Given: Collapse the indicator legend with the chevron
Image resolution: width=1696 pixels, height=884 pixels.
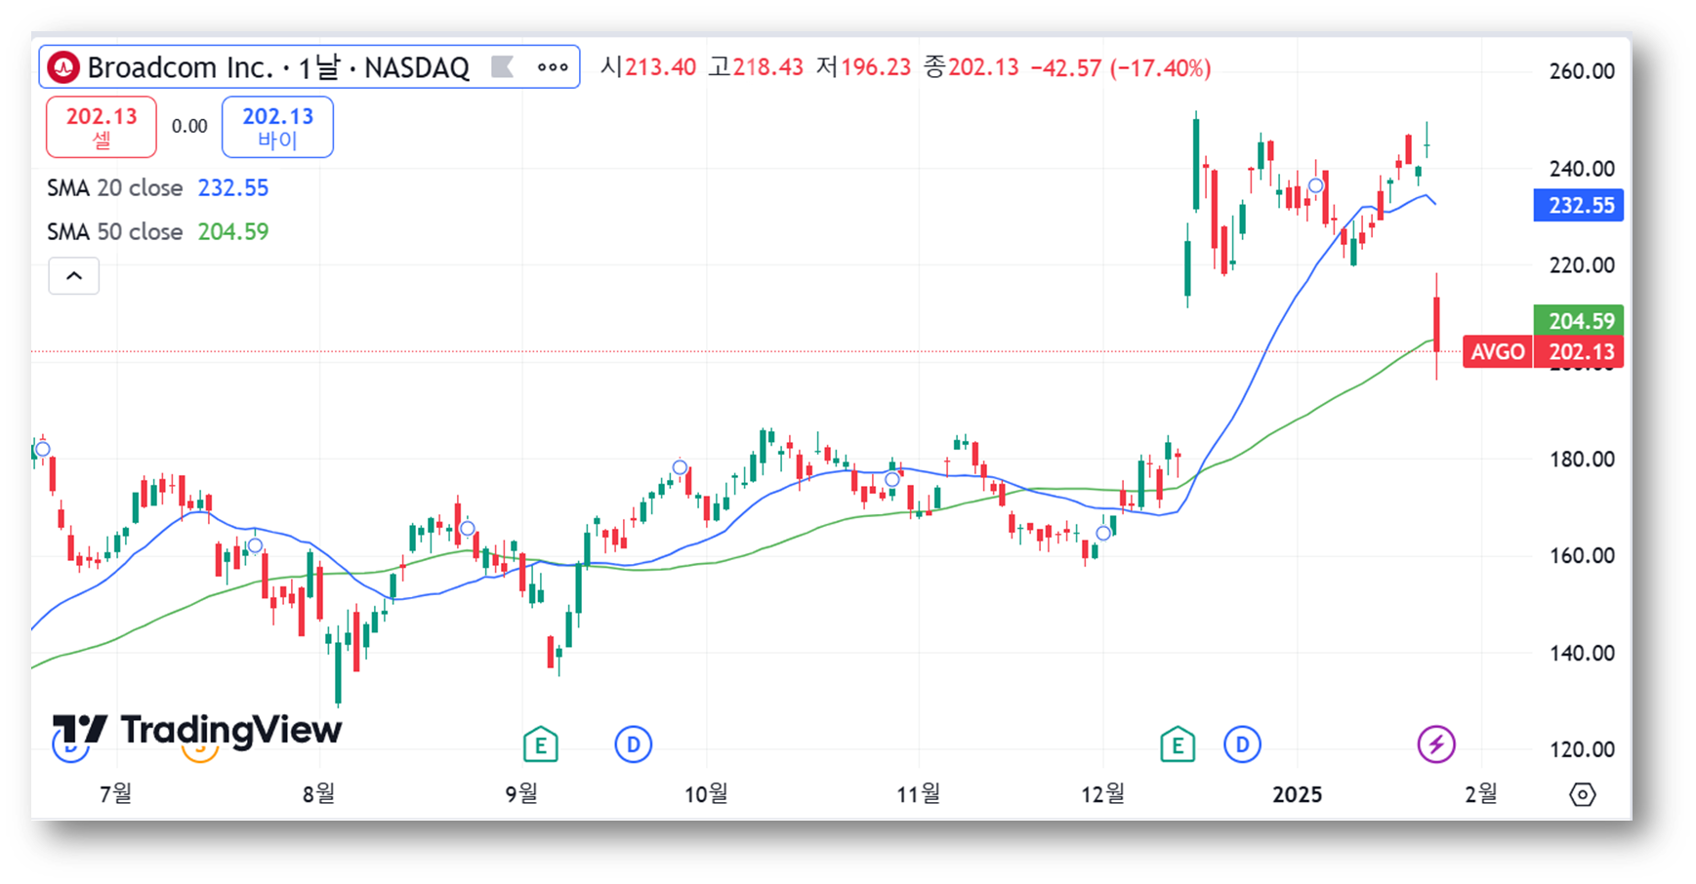Looking at the screenshot, I should (x=74, y=276).
